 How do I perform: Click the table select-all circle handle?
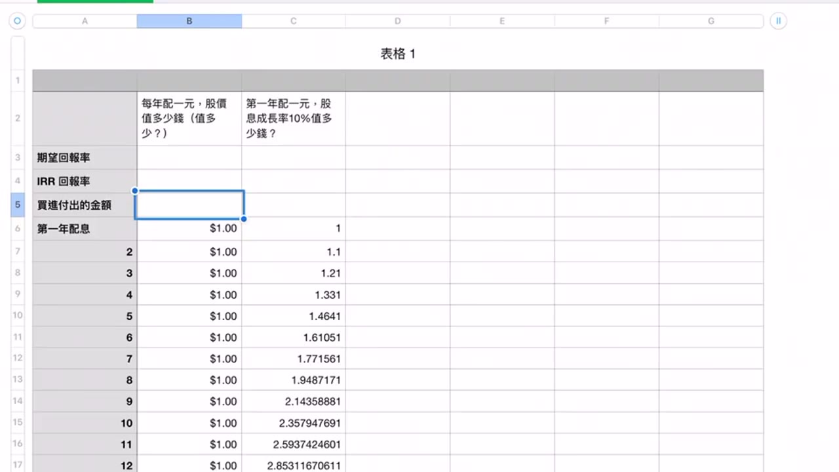[x=18, y=21]
